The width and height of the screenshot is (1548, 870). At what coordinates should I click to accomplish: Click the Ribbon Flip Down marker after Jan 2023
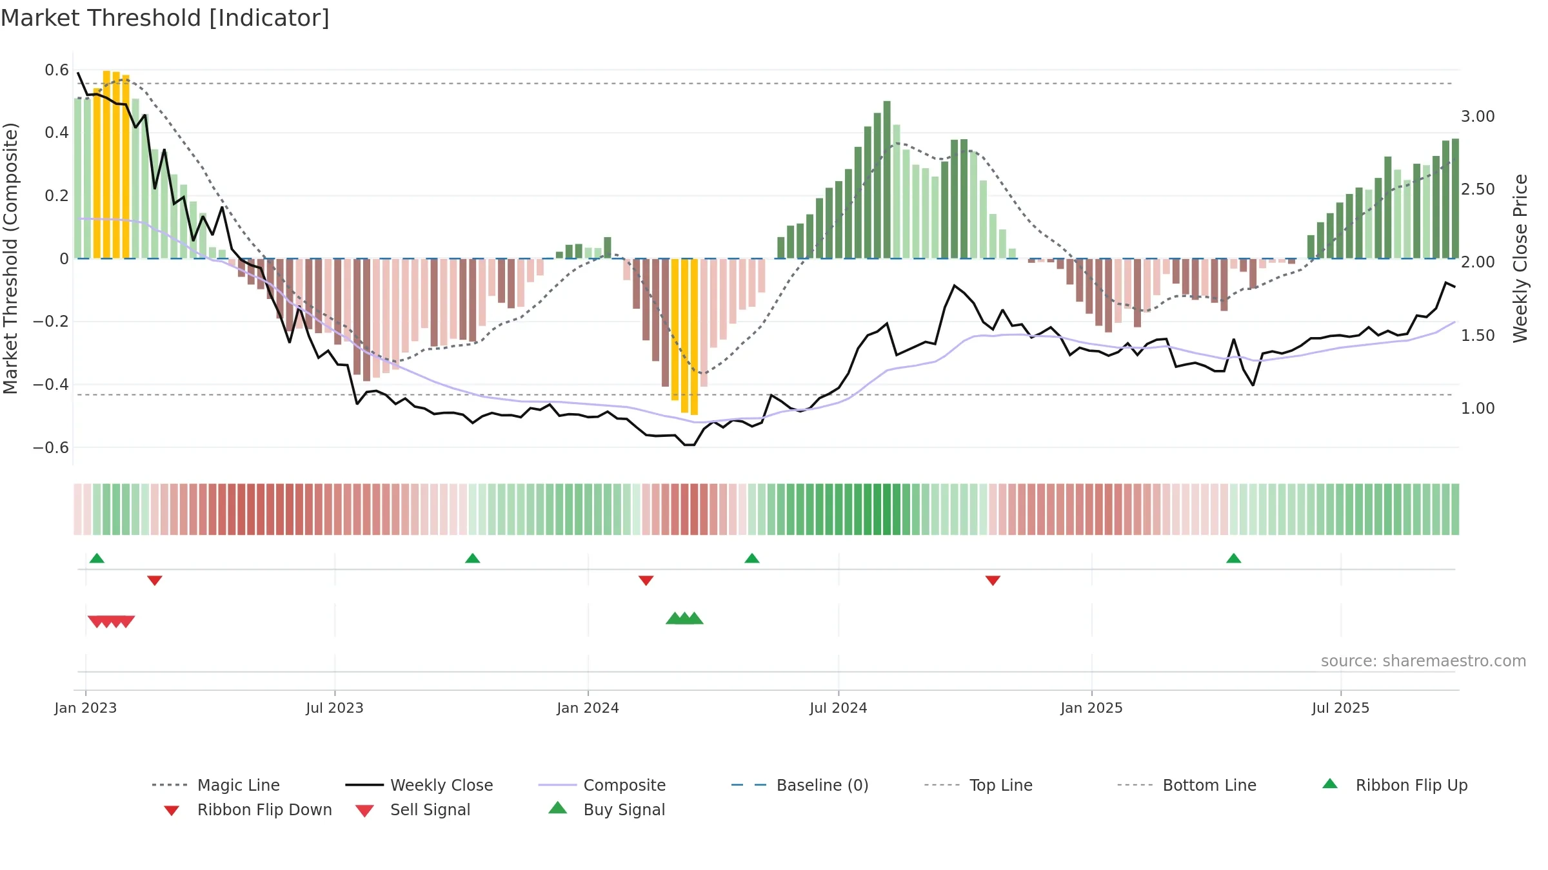tap(155, 581)
